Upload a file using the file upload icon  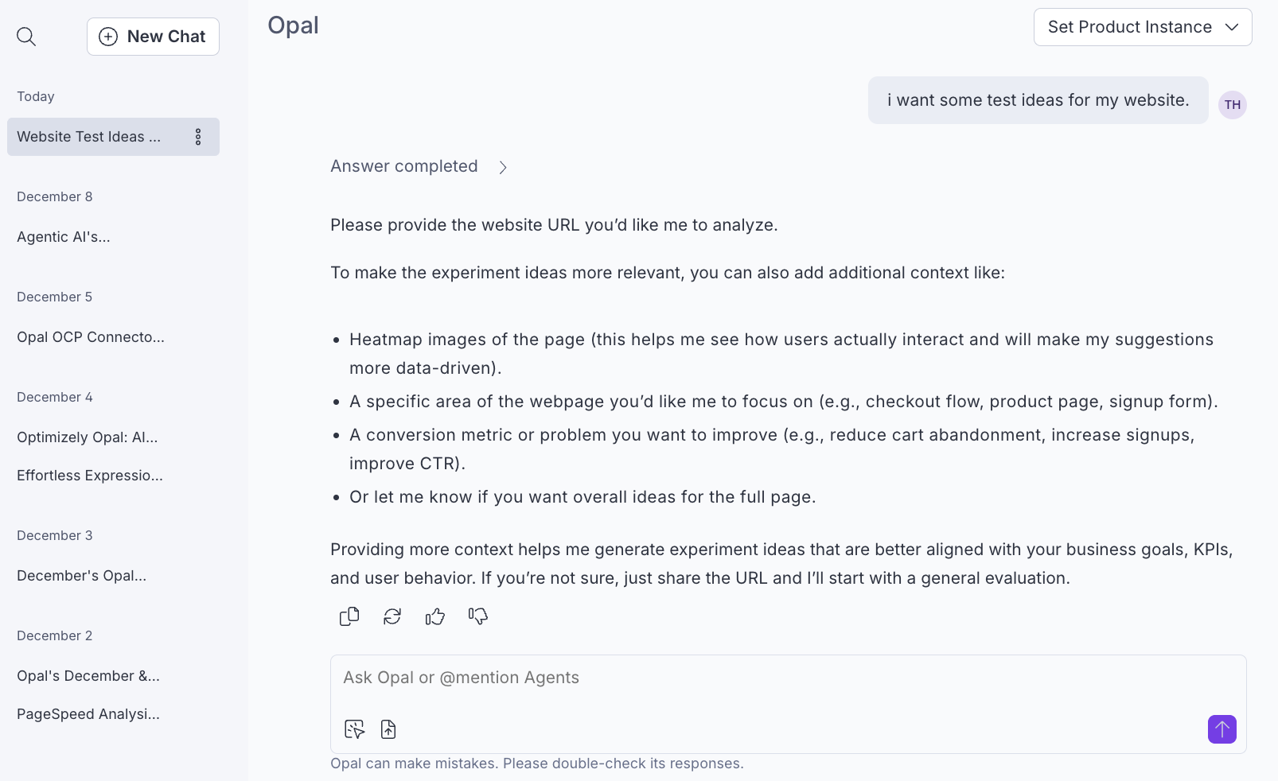388,729
